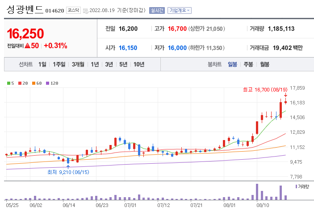This screenshot has height=211, width=314.
Task: Click the 거래량 volume legend marker
Action: [x=297, y=186]
